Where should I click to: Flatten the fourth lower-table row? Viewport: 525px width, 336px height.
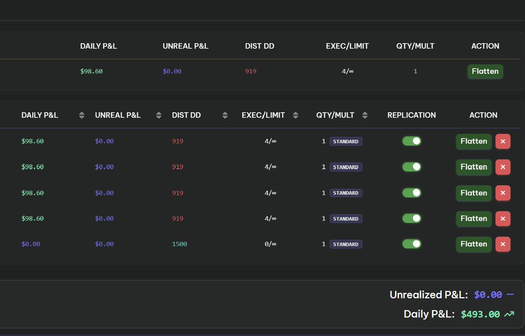474,218
